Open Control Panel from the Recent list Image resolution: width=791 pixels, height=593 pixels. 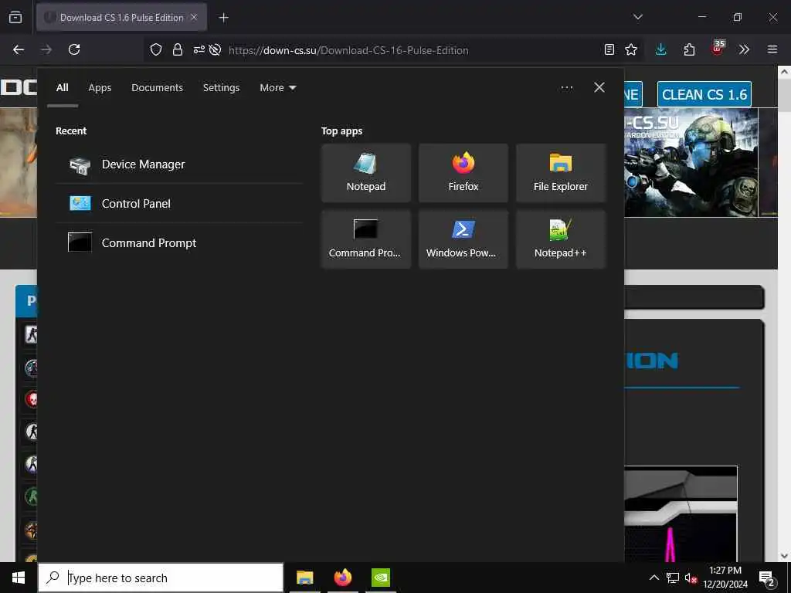tap(179, 204)
